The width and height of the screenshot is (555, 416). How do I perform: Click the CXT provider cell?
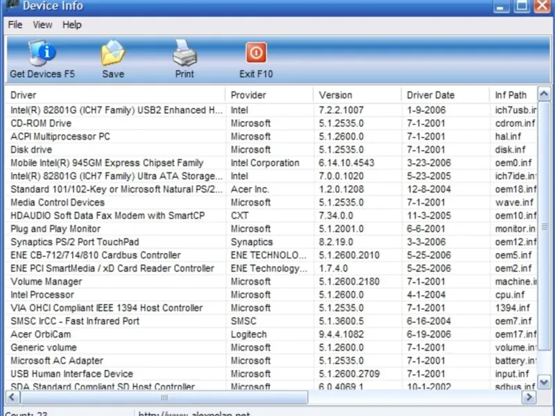pyautogui.click(x=239, y=216)
